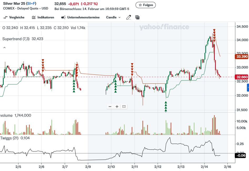
Task: Click the 0.25 Twiggs axis label
Action: coord(240,144)
